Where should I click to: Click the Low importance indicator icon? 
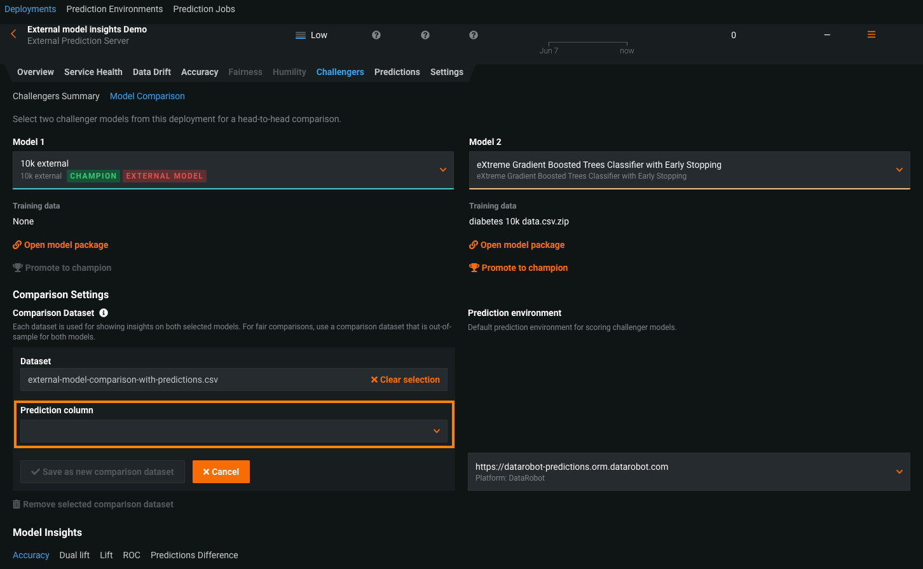tap(301, 35)
